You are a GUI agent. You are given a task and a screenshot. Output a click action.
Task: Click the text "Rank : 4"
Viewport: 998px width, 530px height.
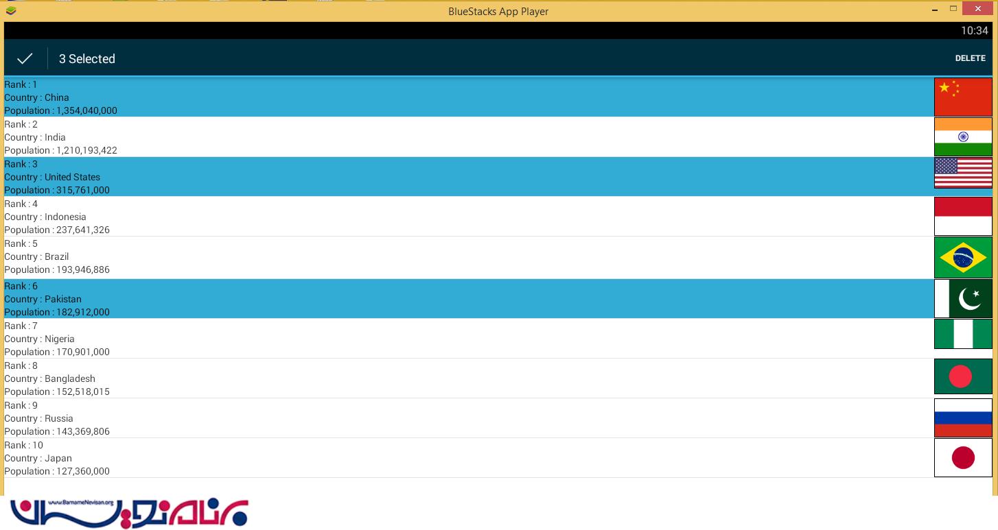pos(21,204)
